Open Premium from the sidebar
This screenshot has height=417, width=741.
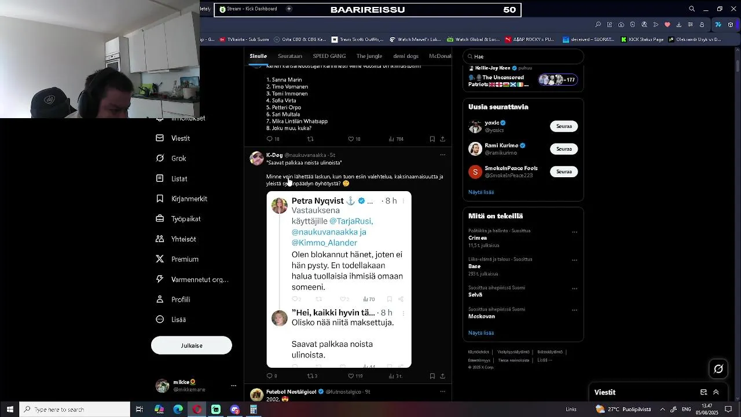[x=177, y=259]
